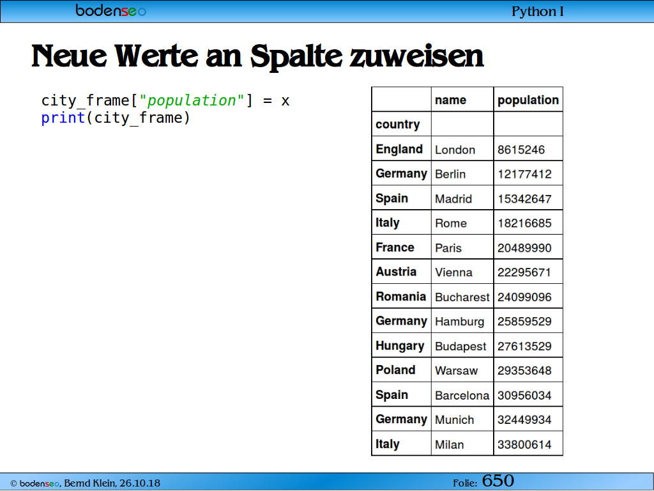Click the 'Germany' label in the Hamburg row

(401, 322)
